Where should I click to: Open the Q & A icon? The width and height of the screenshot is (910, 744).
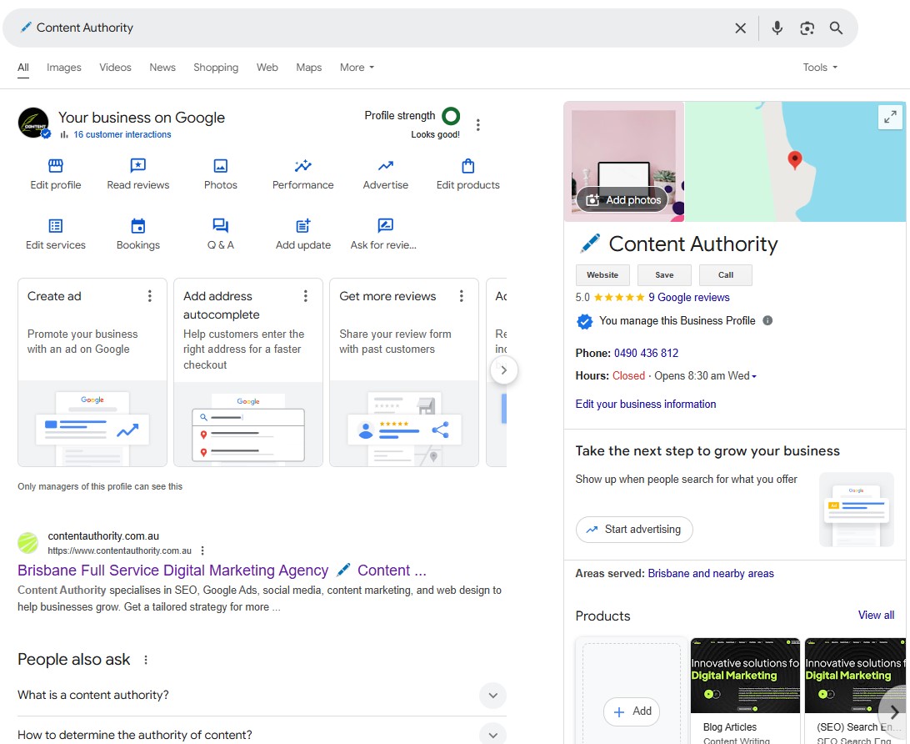pyautogui.click(x=220, y=225)
